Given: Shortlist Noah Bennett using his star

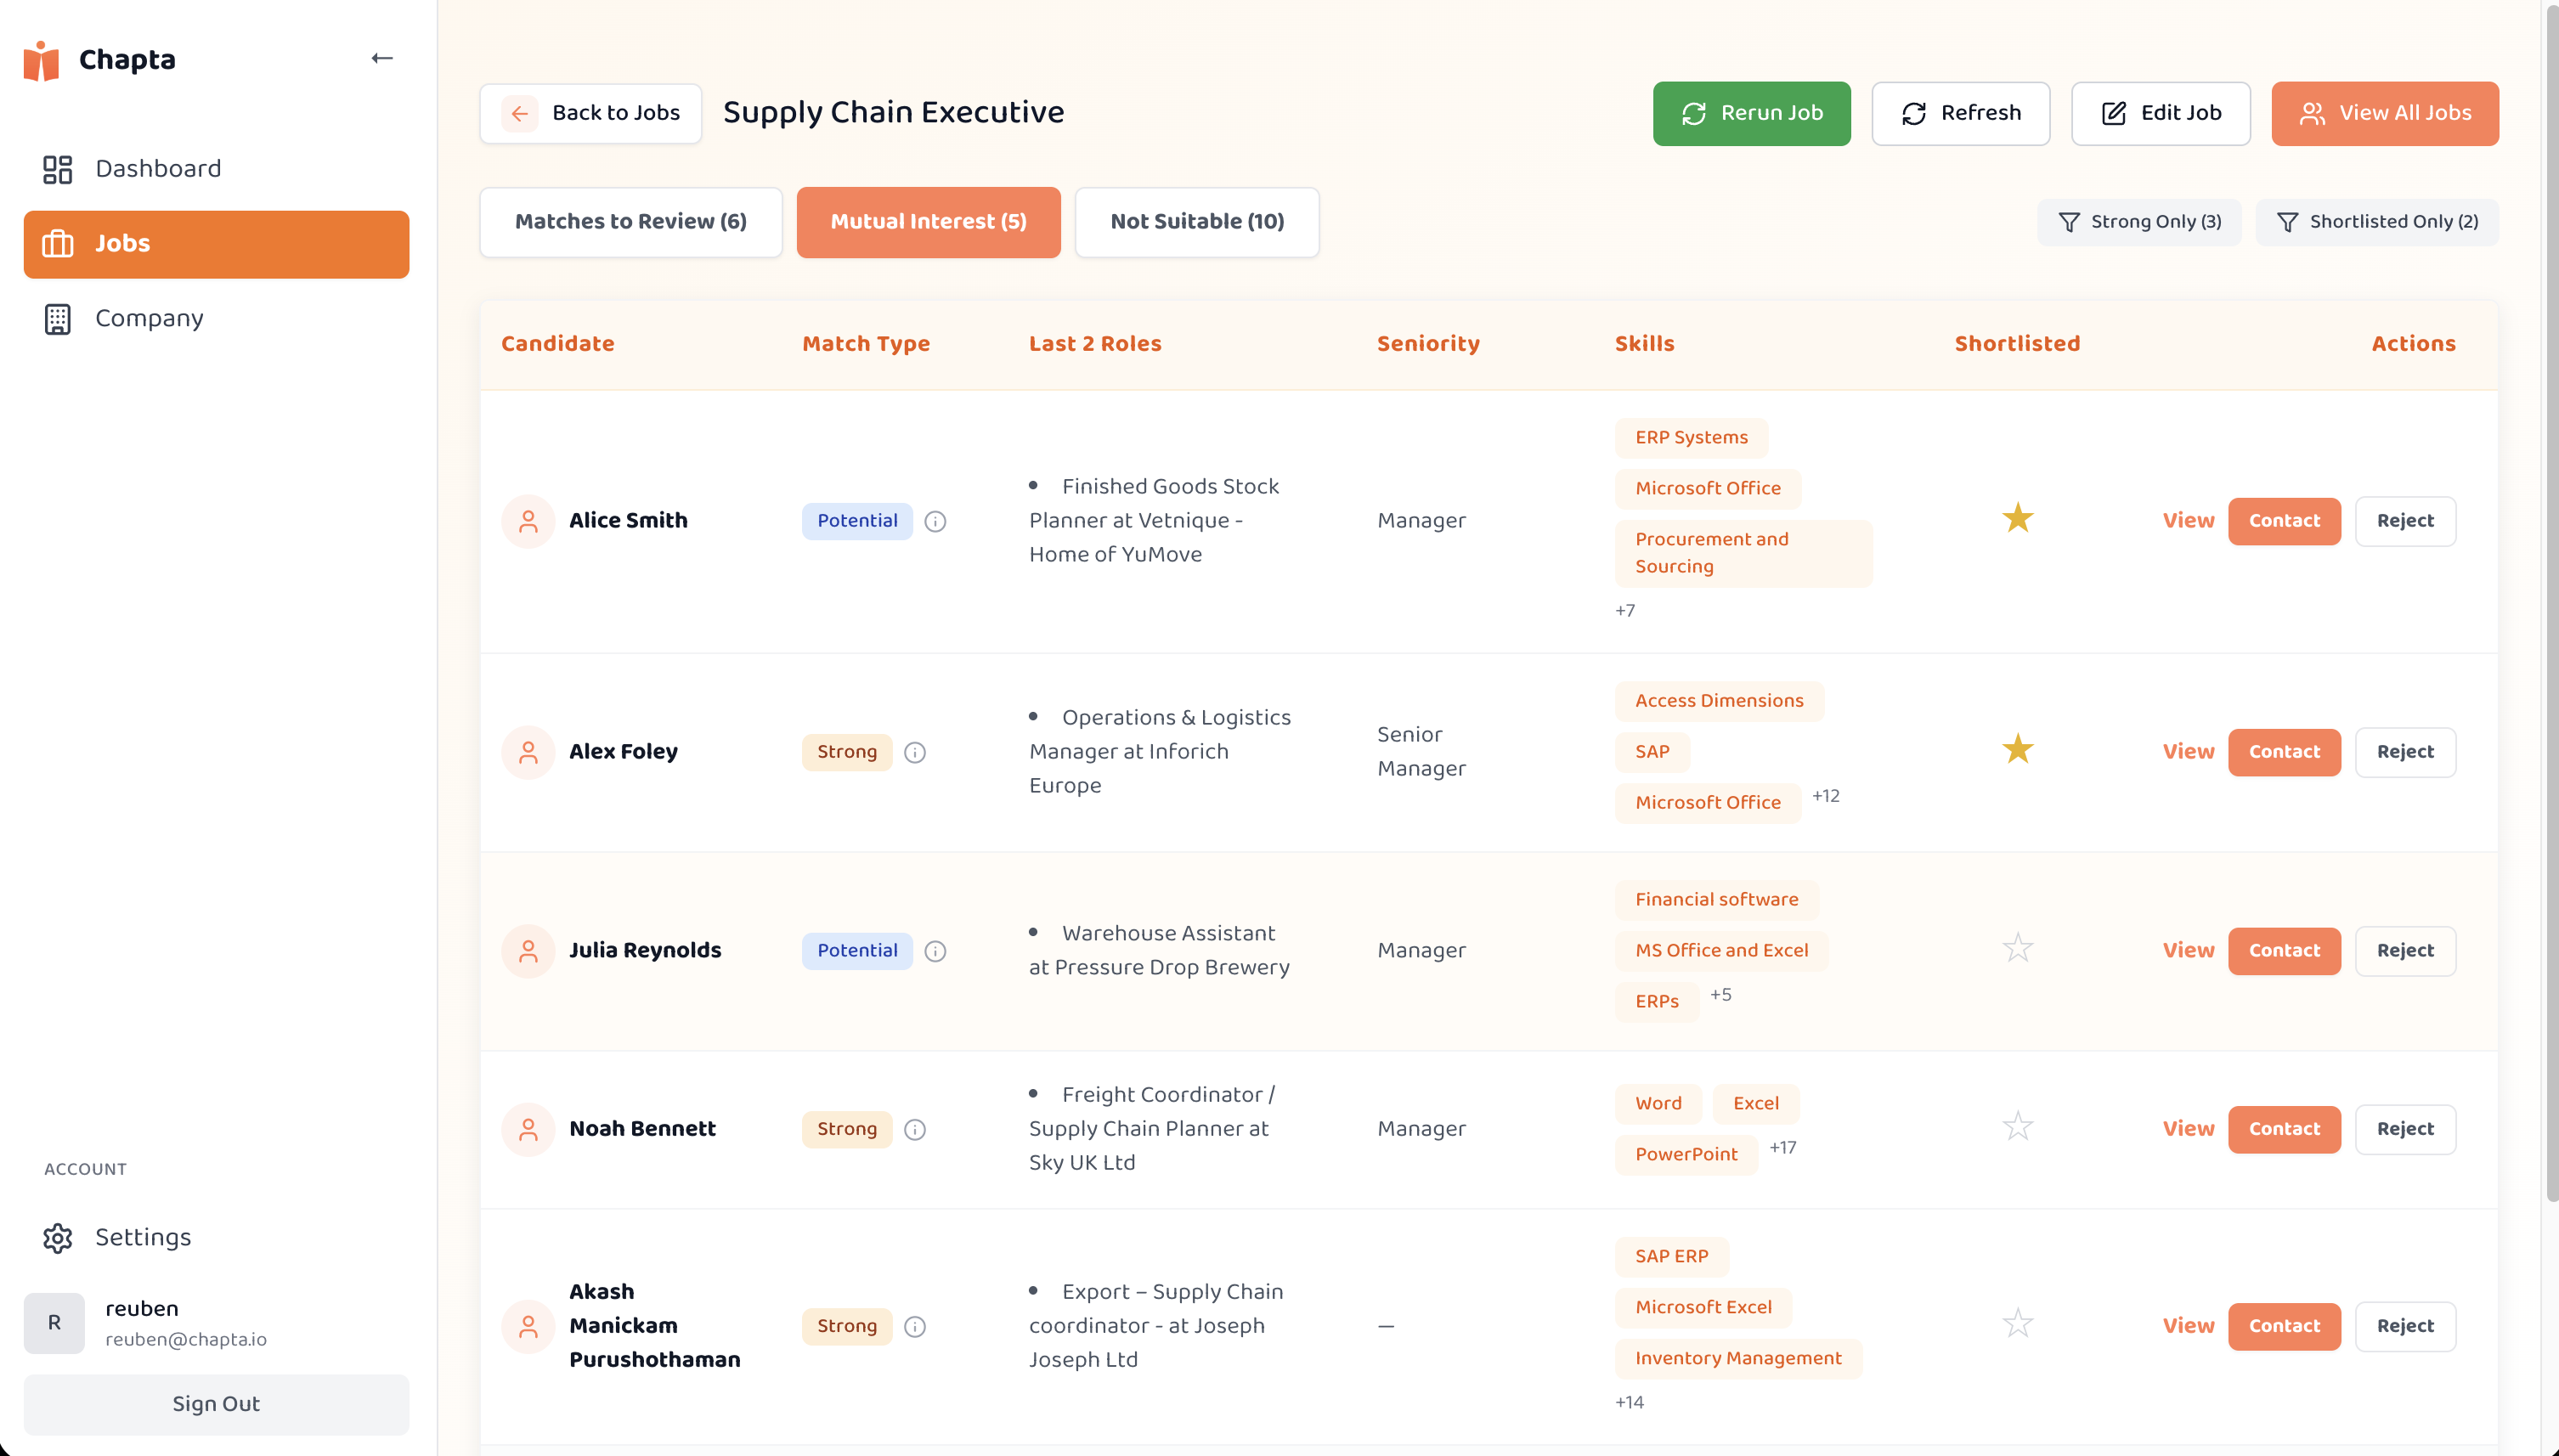Looking at the screenshot, I should pos(2017,1126).
